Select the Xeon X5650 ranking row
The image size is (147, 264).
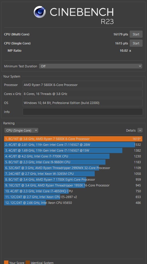coord(73,203)
